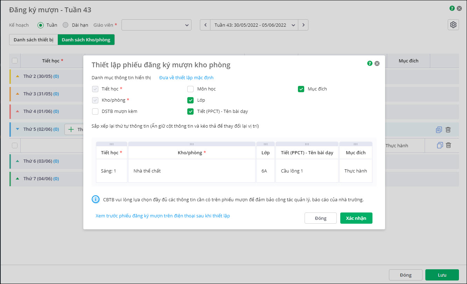This screenshot has width=467, height=284.
Task: Click the Đưa về thiết lập mặc định link
Action: (186, 78)
